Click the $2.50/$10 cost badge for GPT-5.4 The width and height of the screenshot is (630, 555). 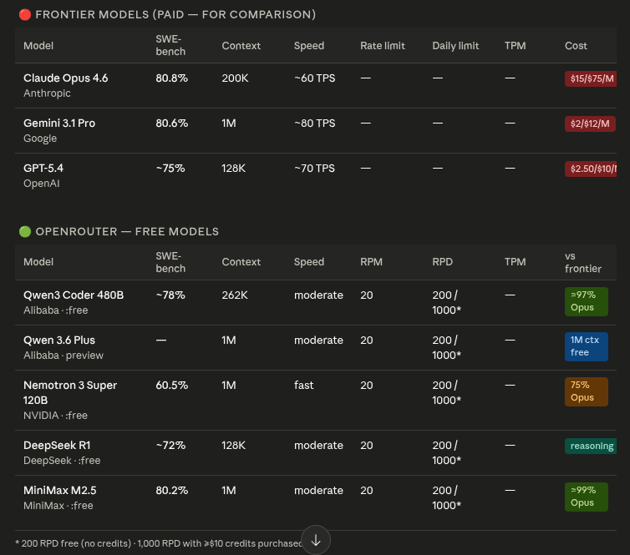(x=591, y=169)
